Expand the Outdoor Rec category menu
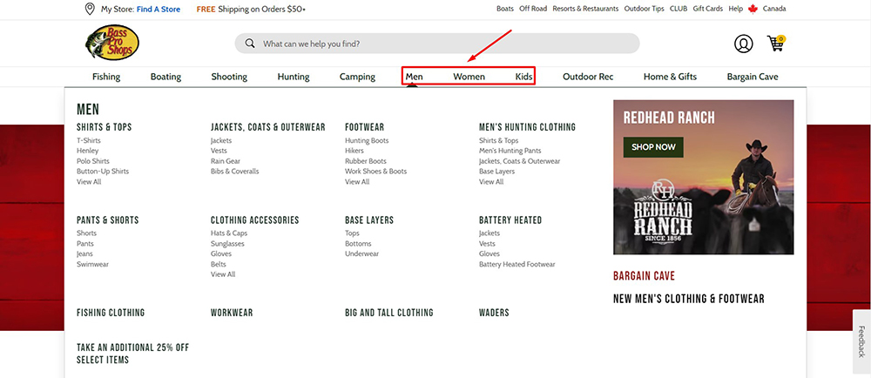The image size is (871, 378). click(588, 77)
